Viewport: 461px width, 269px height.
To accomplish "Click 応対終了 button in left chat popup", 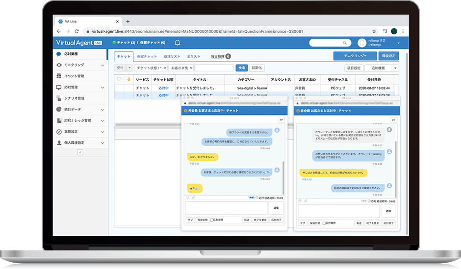I will click(276, 220).
